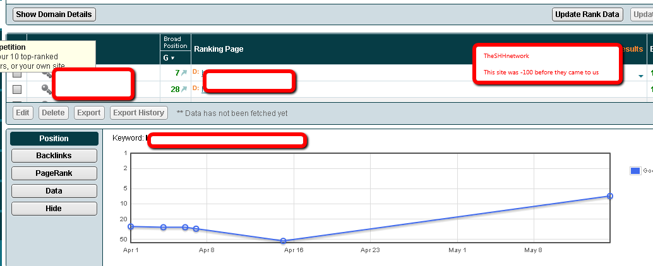Screen dimensions: 653x266
Task: Click the 'Data has not been fetched yet' note
Action: (232, 113)
